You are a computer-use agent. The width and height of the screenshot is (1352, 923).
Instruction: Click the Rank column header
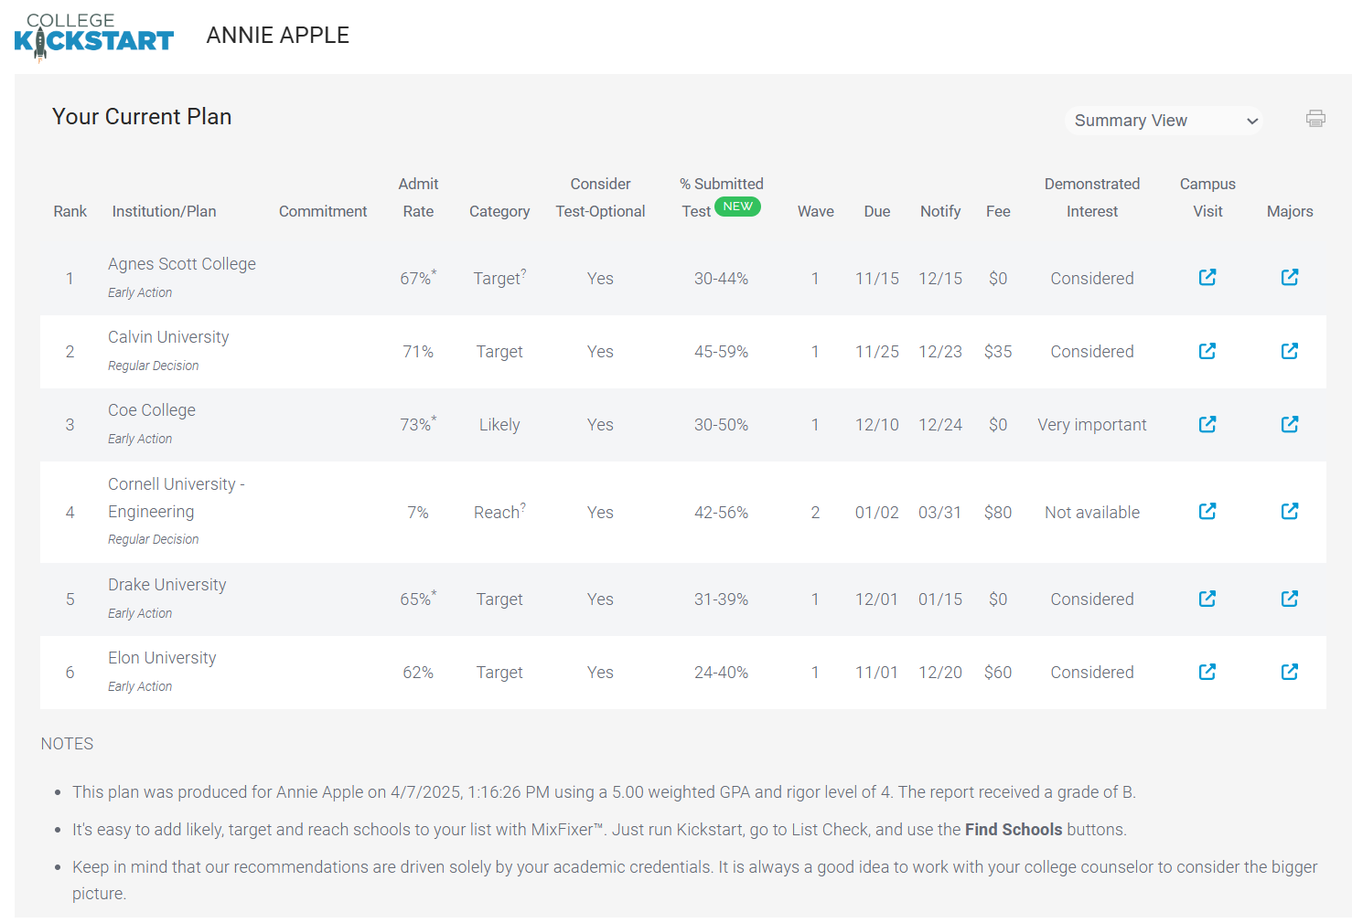70,211
